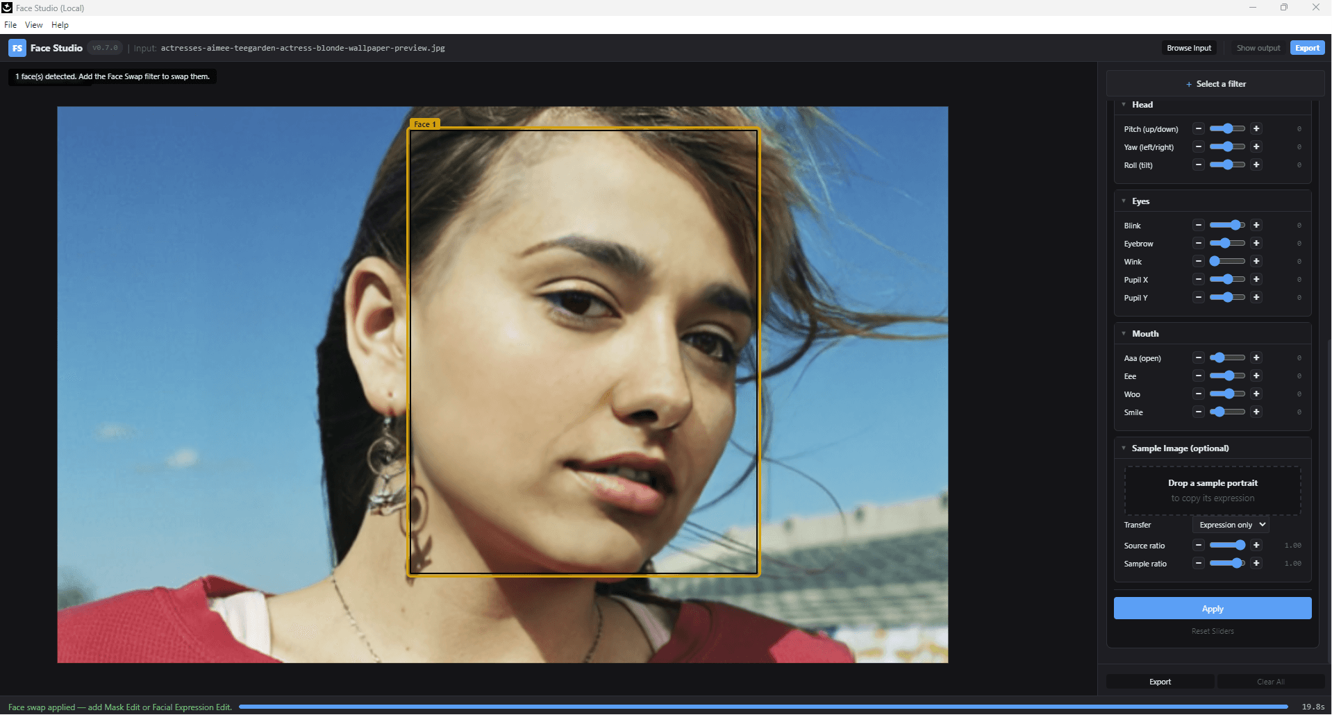Increase Sample ratio with plus button

pyautogui.click(x=1256, y=564)
